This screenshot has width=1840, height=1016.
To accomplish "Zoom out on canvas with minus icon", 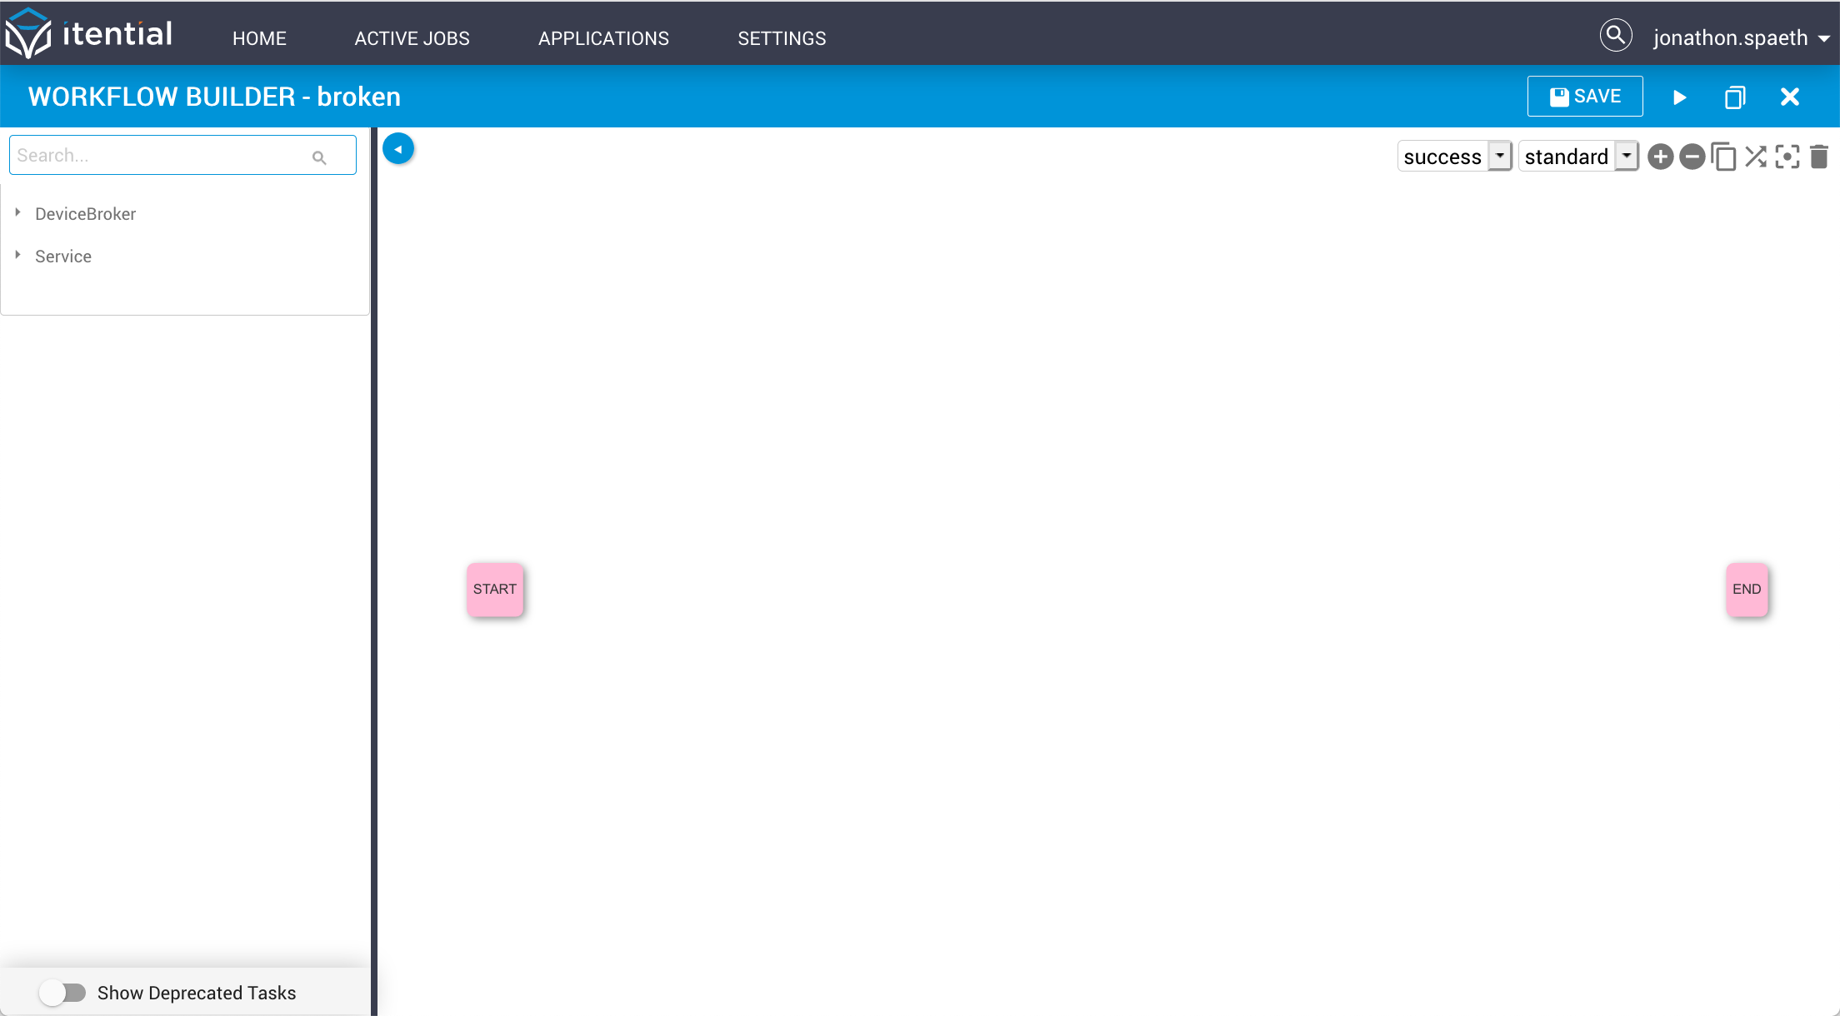I will pos(1692,157).
